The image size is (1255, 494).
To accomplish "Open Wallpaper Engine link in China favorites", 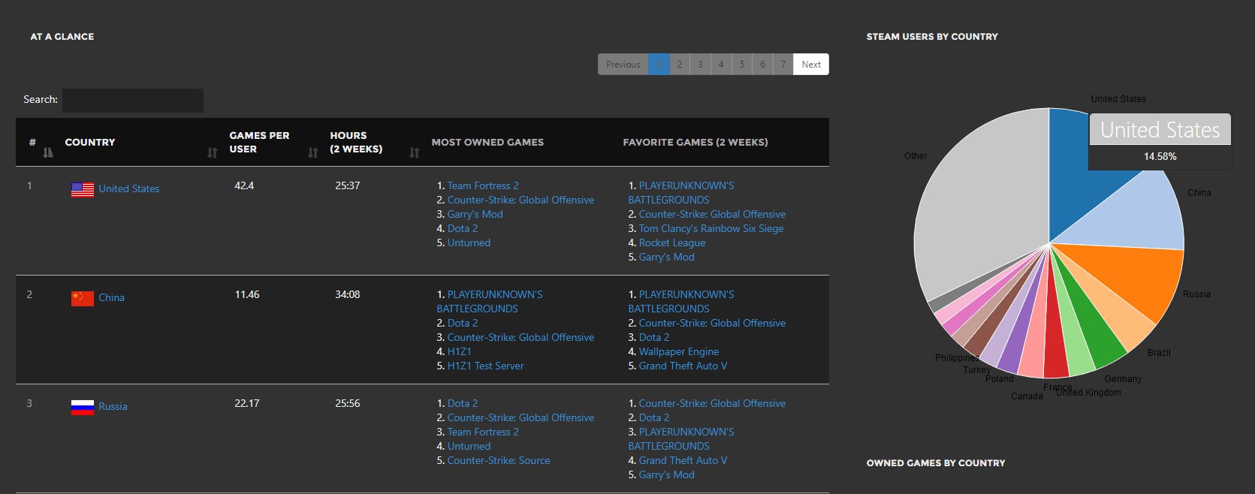I will tap(678, 352).
